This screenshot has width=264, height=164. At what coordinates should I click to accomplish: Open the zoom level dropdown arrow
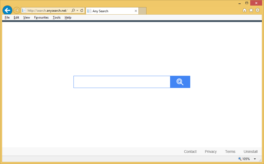click(255, 159)
